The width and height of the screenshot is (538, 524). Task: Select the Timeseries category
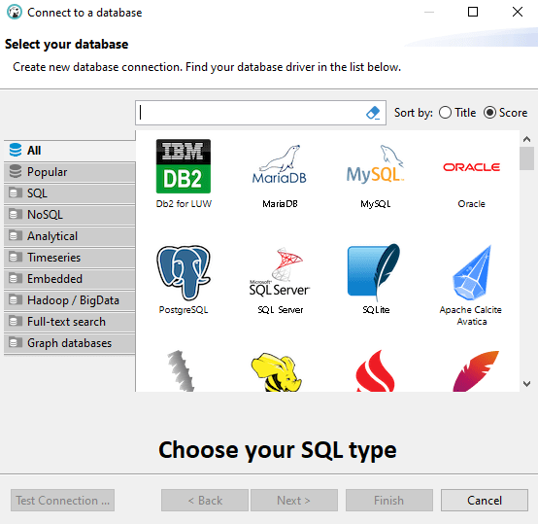click(70, 258)
